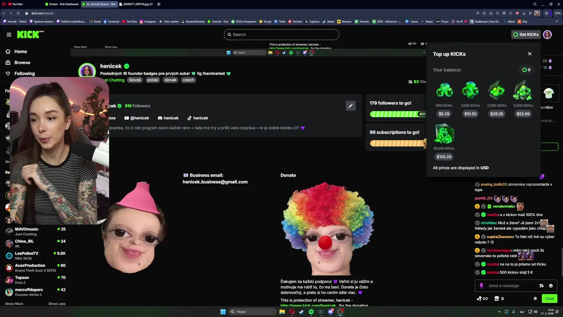Focus the Kick search field

click(x=281, y=34)
